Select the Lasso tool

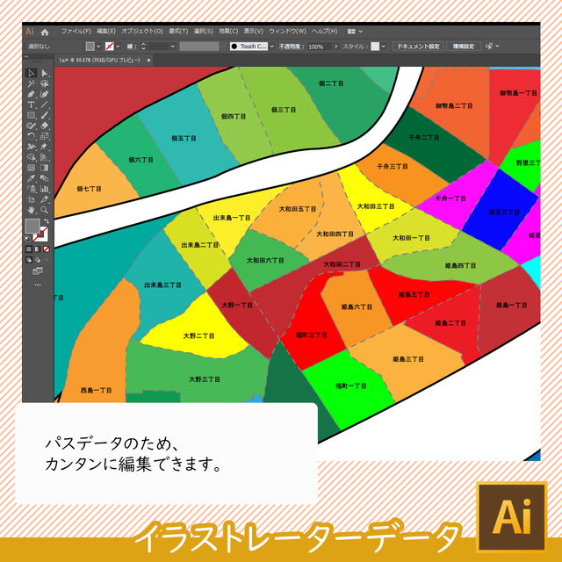(45, 84)
